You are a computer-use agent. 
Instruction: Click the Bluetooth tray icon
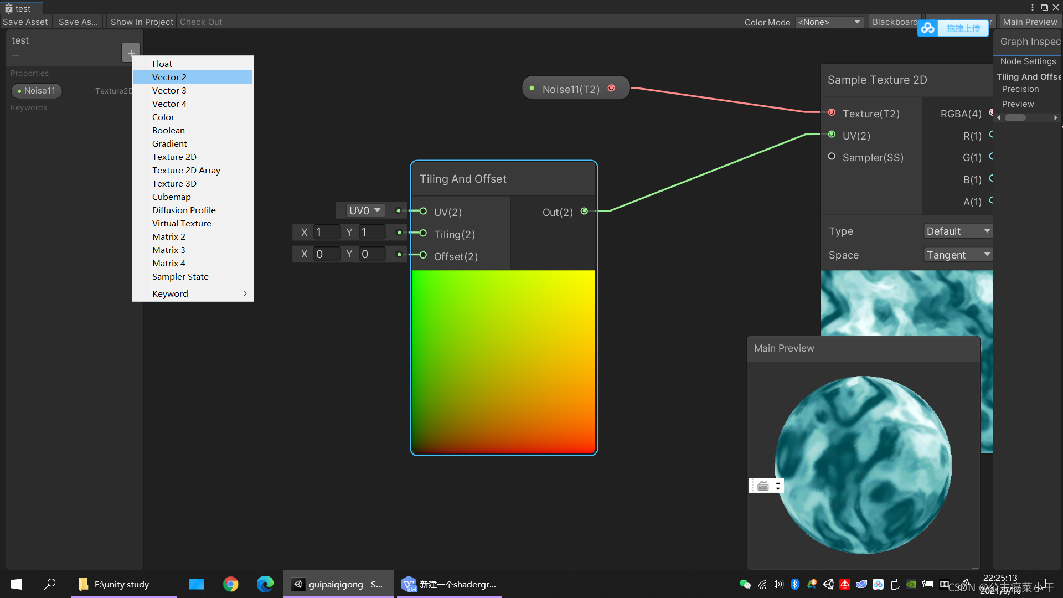tap(795, 584)
